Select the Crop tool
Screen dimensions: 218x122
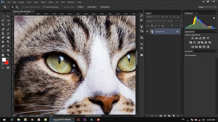tap(3, 25)
